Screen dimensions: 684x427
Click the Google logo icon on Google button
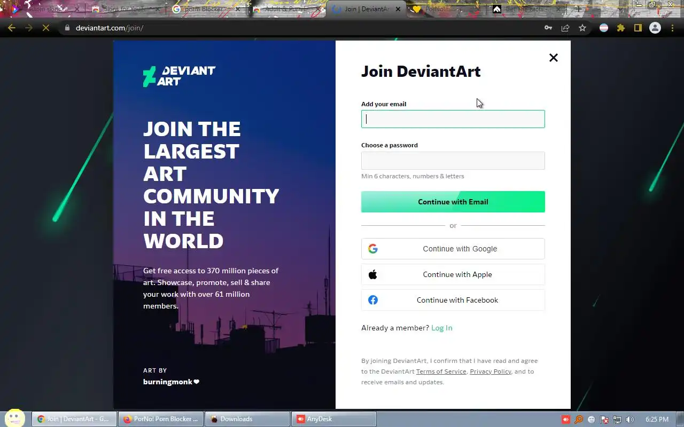[x=373, y=249]
